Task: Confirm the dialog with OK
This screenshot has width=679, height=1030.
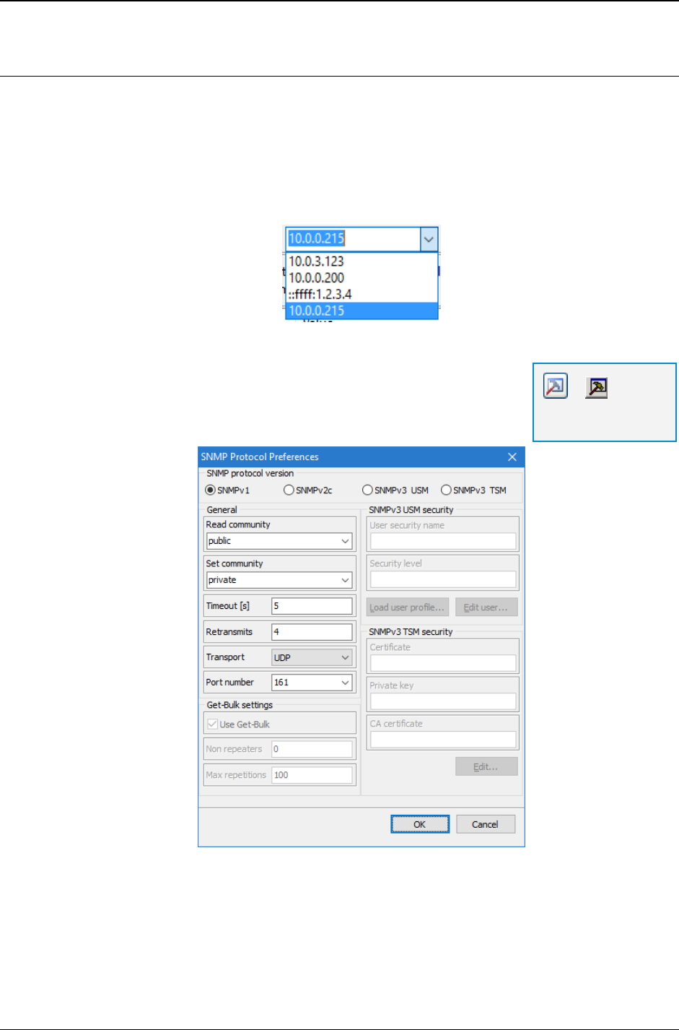Action: pyautogui.click(x=420, y=824)
